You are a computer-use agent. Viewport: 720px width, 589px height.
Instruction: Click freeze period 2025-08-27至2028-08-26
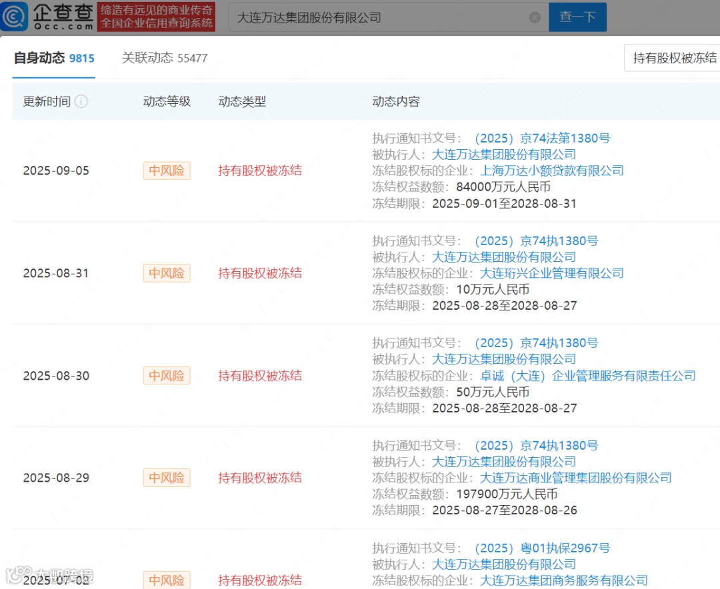(504, 510)
